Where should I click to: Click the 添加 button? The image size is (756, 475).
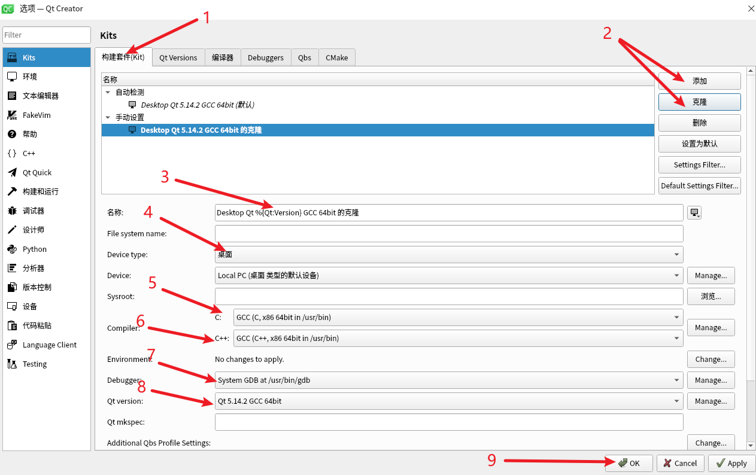point(700,81)
